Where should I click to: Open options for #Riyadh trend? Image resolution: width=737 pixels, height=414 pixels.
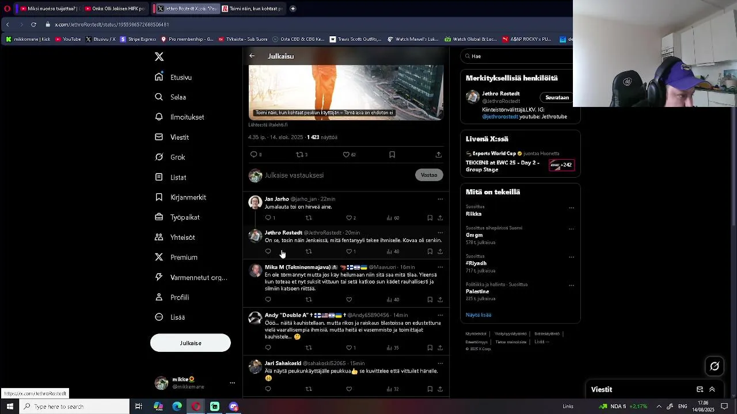point(571,257)
